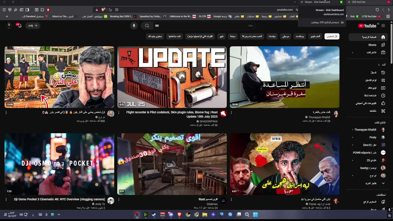This screenshot has width=393, height=221.
Task: Open the Rust base design thumbnail
Action: 172,164
